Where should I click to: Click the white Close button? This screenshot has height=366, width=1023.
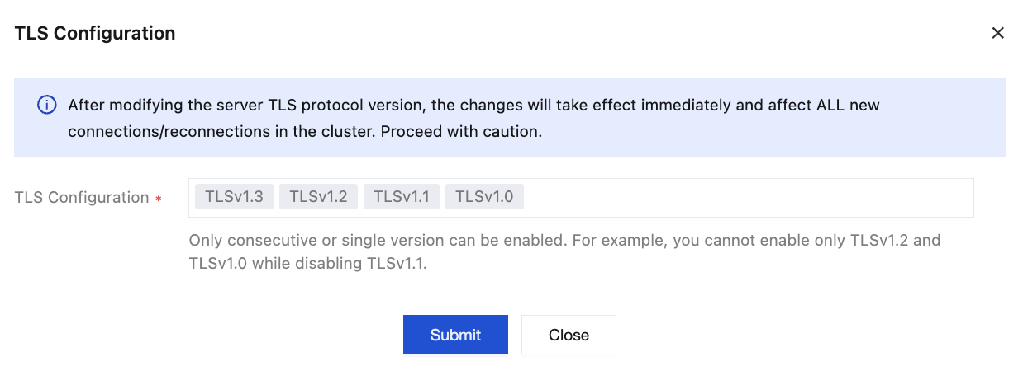pyautogui.click(x=569, y=335)
